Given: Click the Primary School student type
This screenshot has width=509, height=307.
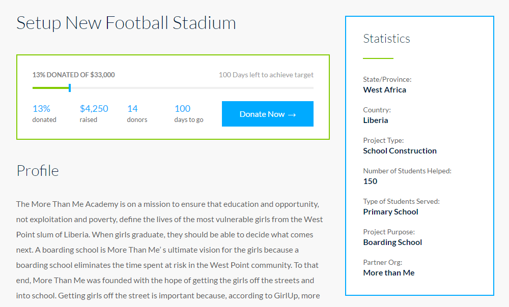Looking at the screenshot, I should [x=390, y=212].
